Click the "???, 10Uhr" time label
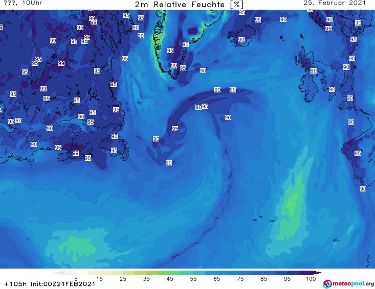 point(23,3)
